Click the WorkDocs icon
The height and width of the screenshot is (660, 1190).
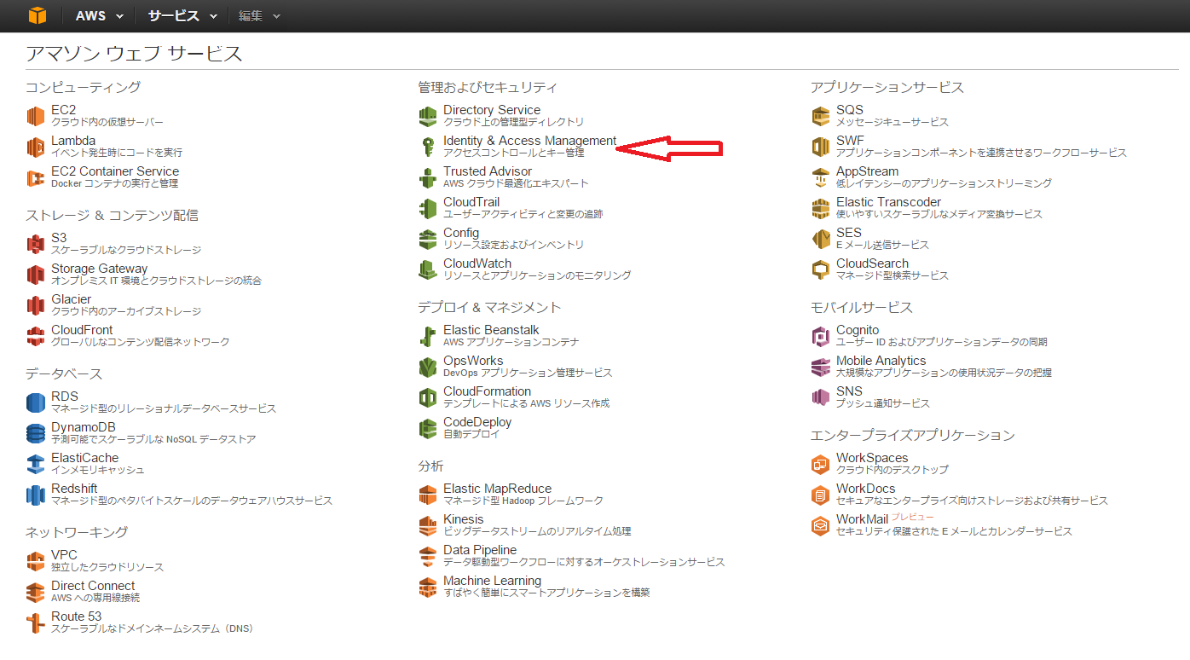(821, 495)
